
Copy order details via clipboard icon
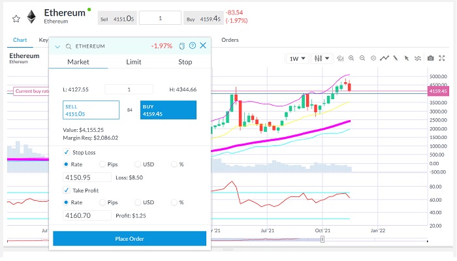(182, 46)
